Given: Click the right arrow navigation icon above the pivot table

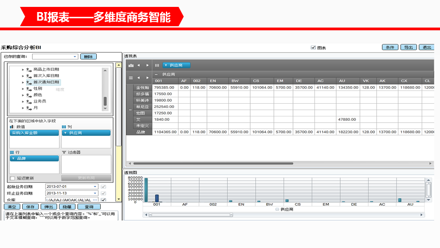Looking at the screenshot, I should (147, 65).
